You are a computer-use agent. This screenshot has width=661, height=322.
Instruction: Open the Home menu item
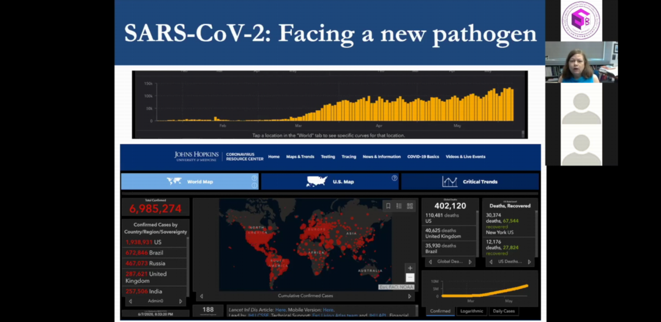pos(274,156)
